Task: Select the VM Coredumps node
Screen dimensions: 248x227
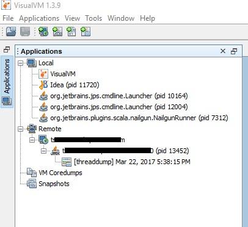Action: pos(60,173)
